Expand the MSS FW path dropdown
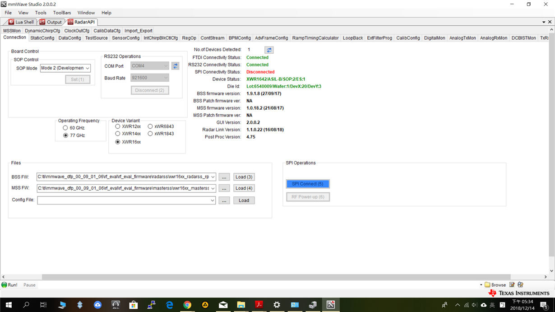 pos(213,188)
